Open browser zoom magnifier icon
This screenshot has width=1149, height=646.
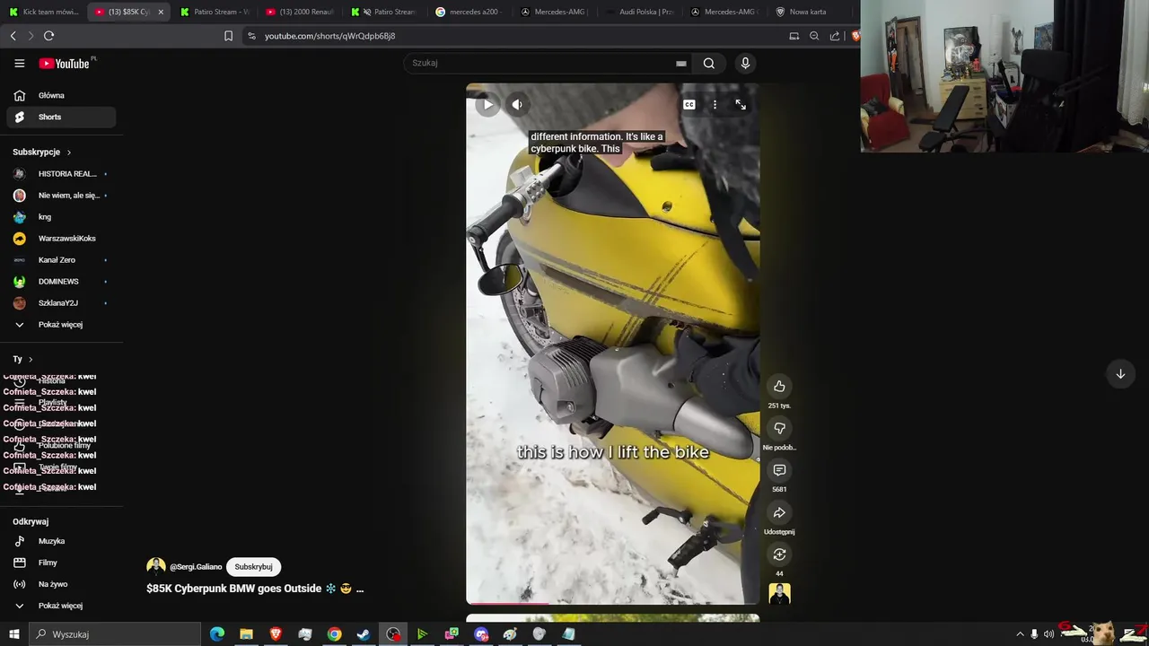point(814,36)
